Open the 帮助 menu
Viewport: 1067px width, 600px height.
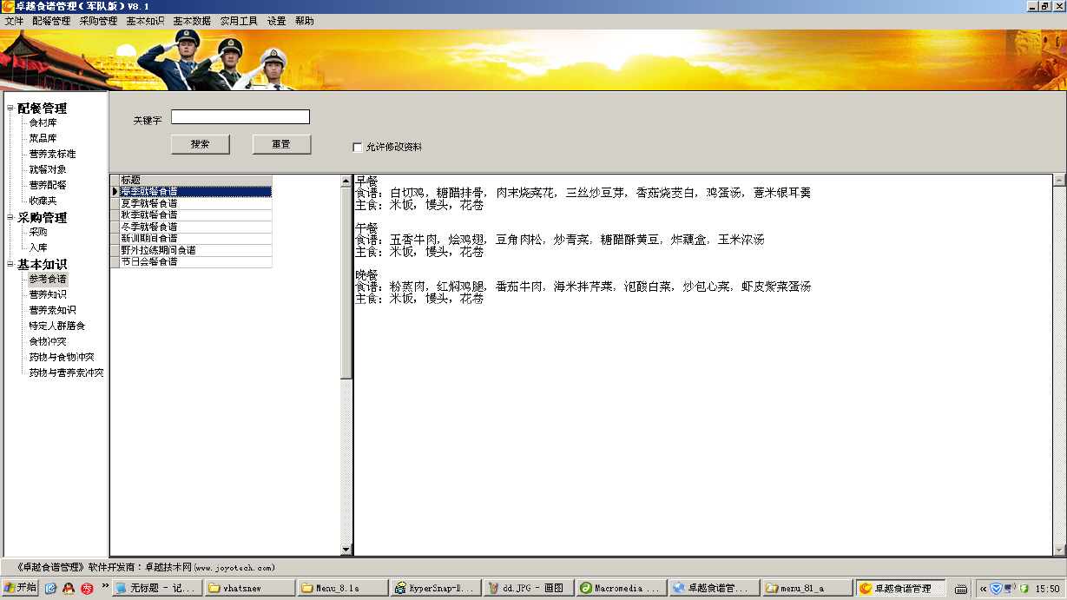305,21
